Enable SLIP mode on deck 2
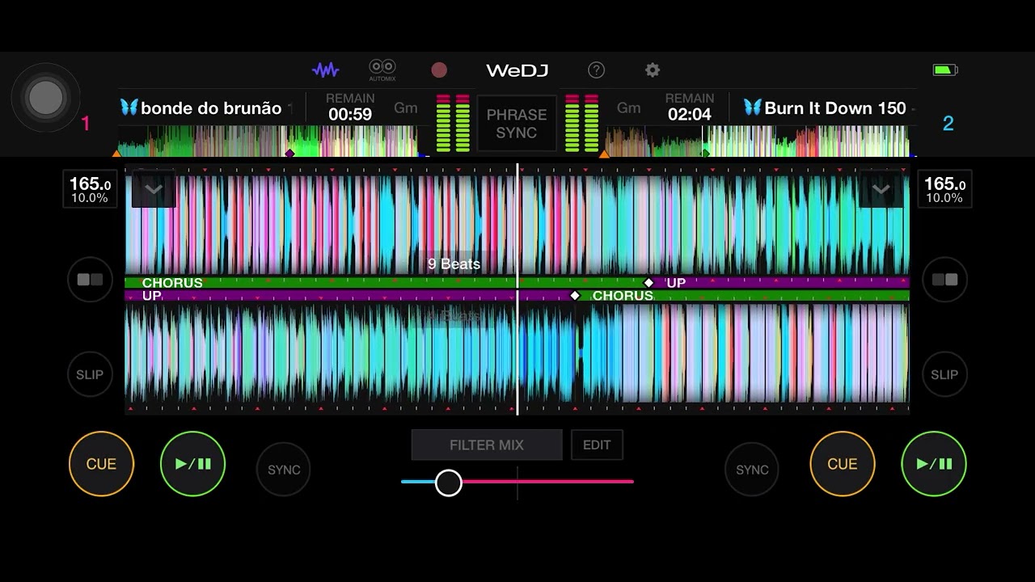Screen dimensions: 1035x582 pyautogui.click(x=944, y=374)
